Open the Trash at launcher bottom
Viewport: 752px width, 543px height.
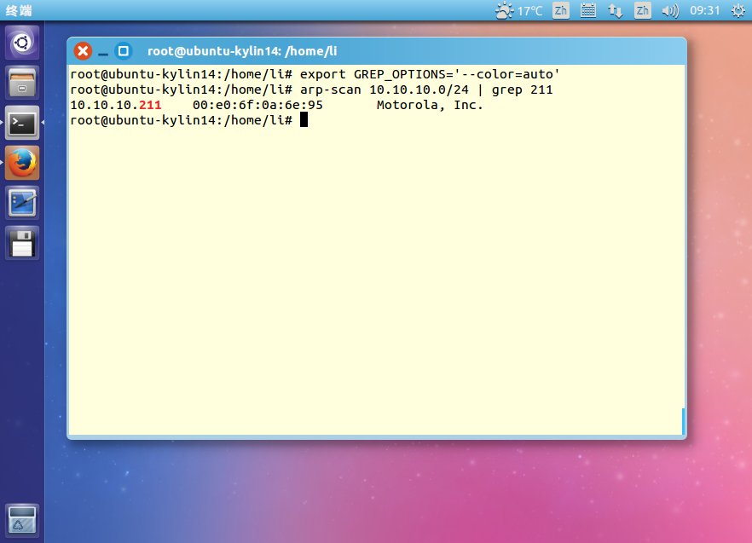tap(22, 521)
